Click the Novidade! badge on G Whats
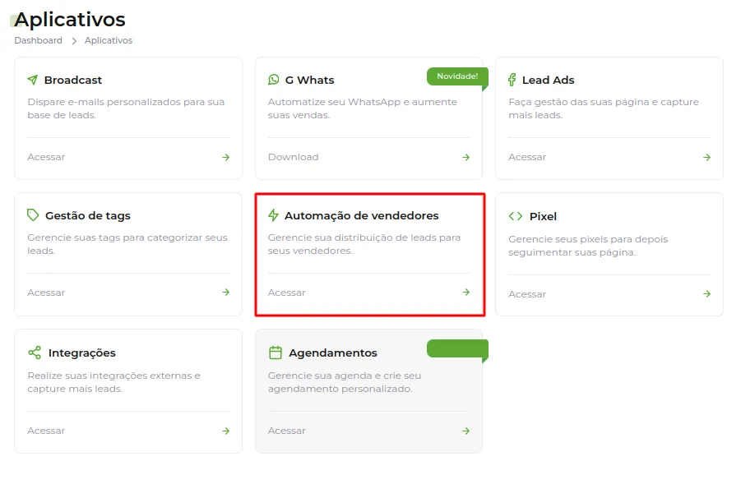The image size is (741, 484). tap(457, 76)
